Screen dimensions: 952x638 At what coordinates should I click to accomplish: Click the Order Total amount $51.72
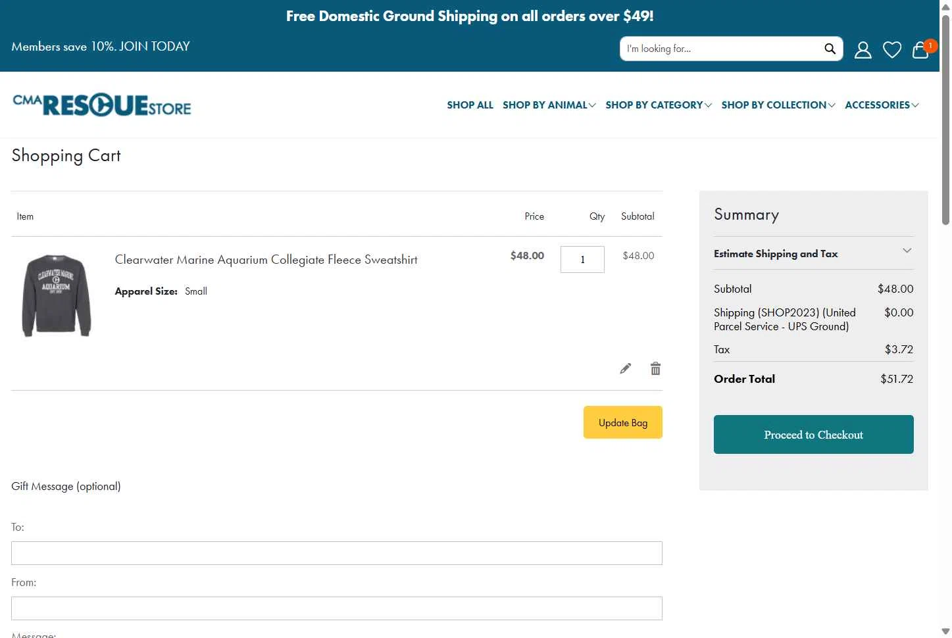897,379
